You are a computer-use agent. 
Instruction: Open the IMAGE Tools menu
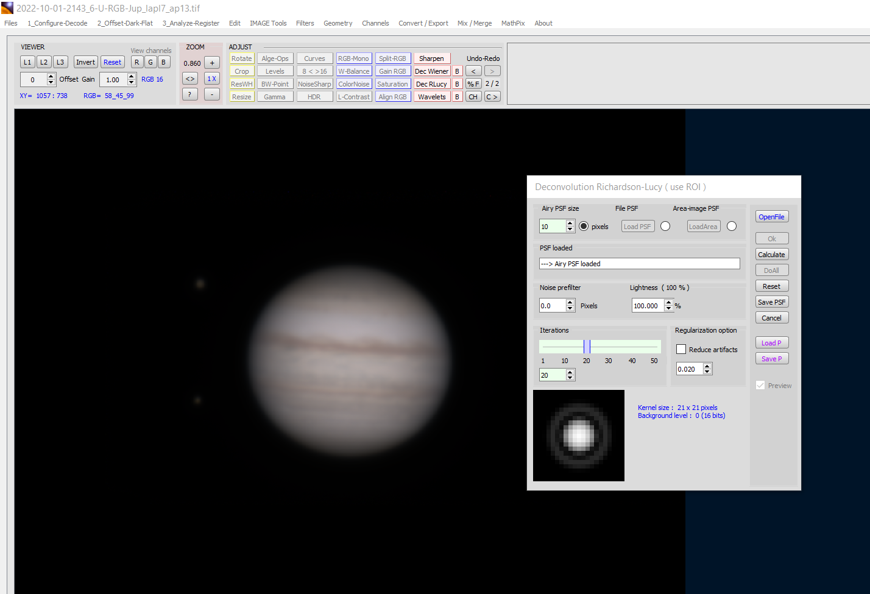tap(268, 23)
